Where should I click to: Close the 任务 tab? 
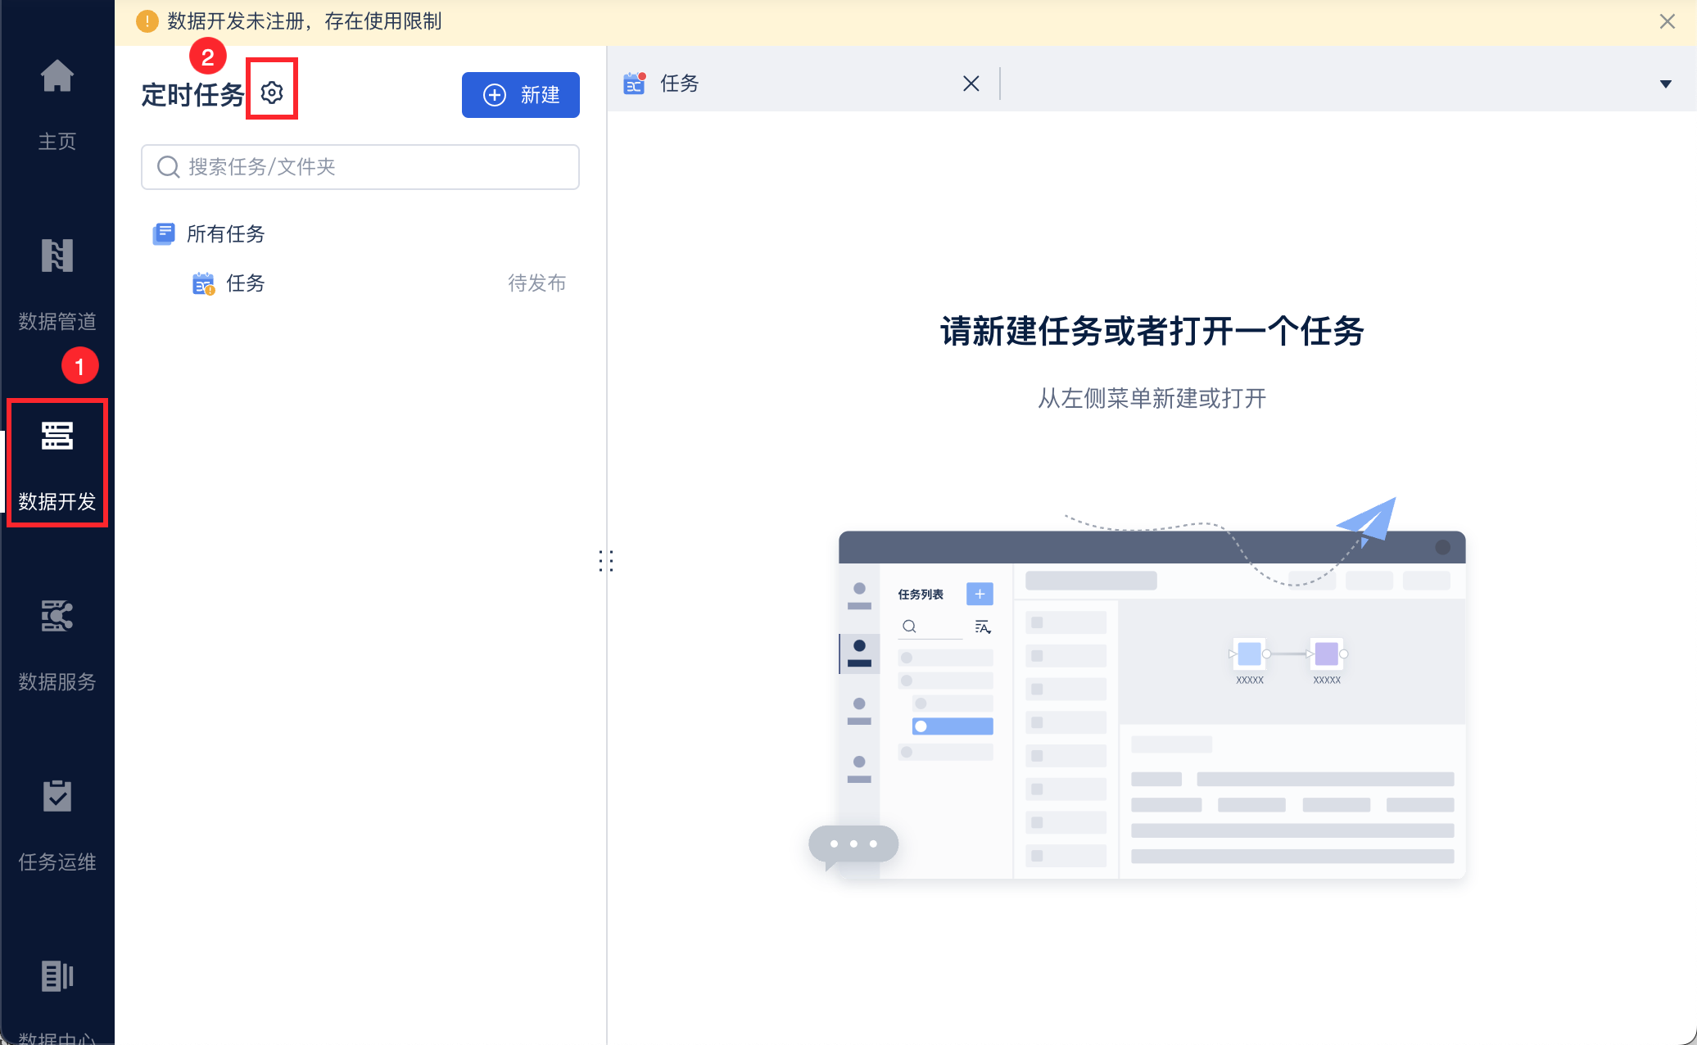click(x=971, y=84)
